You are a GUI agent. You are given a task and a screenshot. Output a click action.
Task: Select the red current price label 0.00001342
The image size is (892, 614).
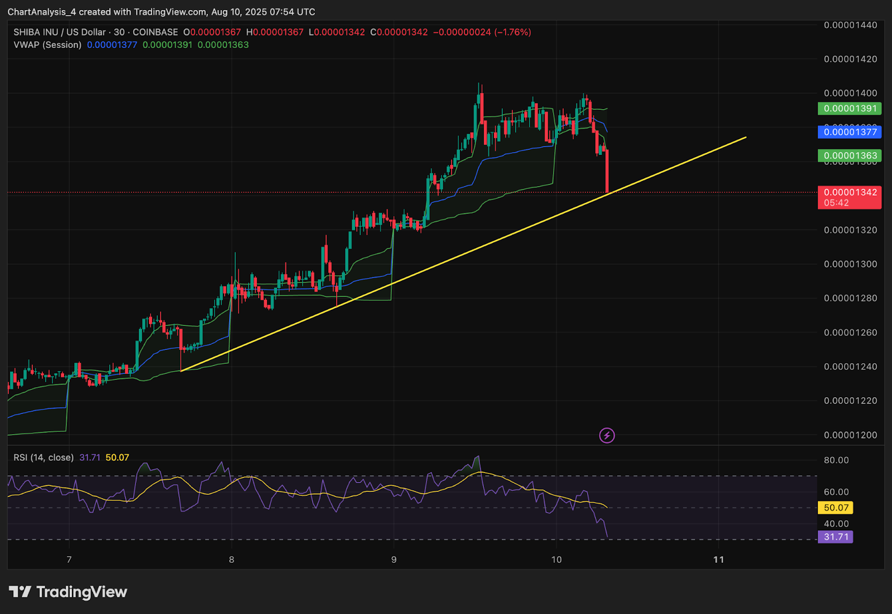click(x=850, y=197)
